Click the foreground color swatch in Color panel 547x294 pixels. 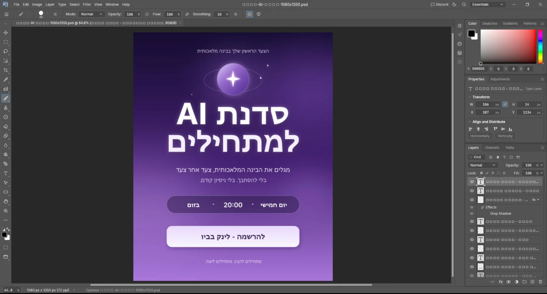click(x=471, y=34)
